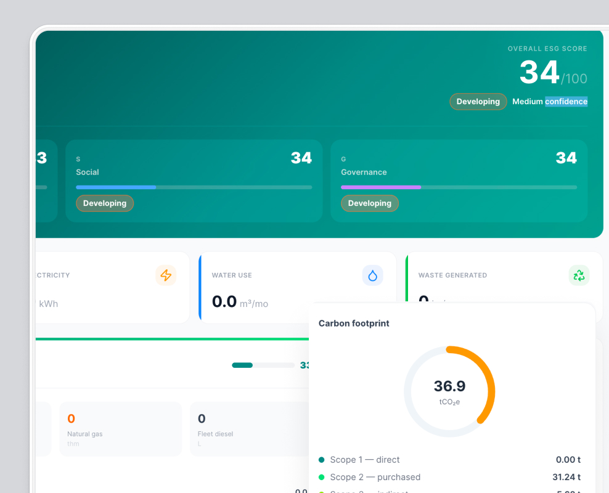
Task: Click the Governance score progress bar
Action: pos(459,187)
